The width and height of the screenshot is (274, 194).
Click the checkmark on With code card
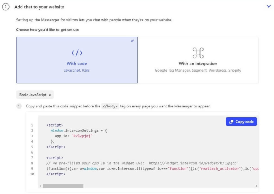132,41
